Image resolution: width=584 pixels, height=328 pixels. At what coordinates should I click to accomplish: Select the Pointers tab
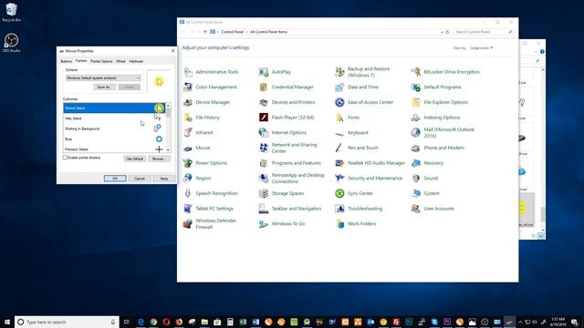tap(81, 61)
